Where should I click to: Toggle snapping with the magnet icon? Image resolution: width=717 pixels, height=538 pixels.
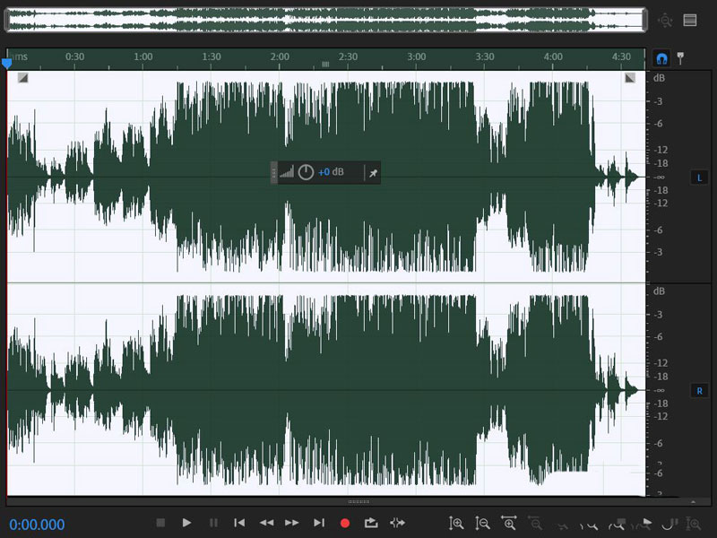tap(661, 58)
